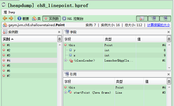Expand the <classLoader> field node
The height and width of the screenshot is (106, 174).
65,60
